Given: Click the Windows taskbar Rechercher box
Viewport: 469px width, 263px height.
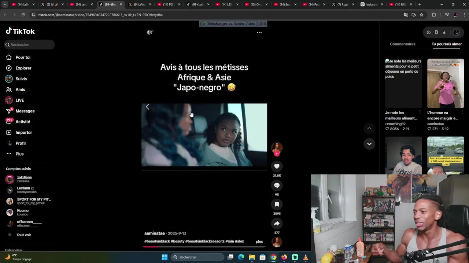Looking at the screenshot, I should 197,257.
